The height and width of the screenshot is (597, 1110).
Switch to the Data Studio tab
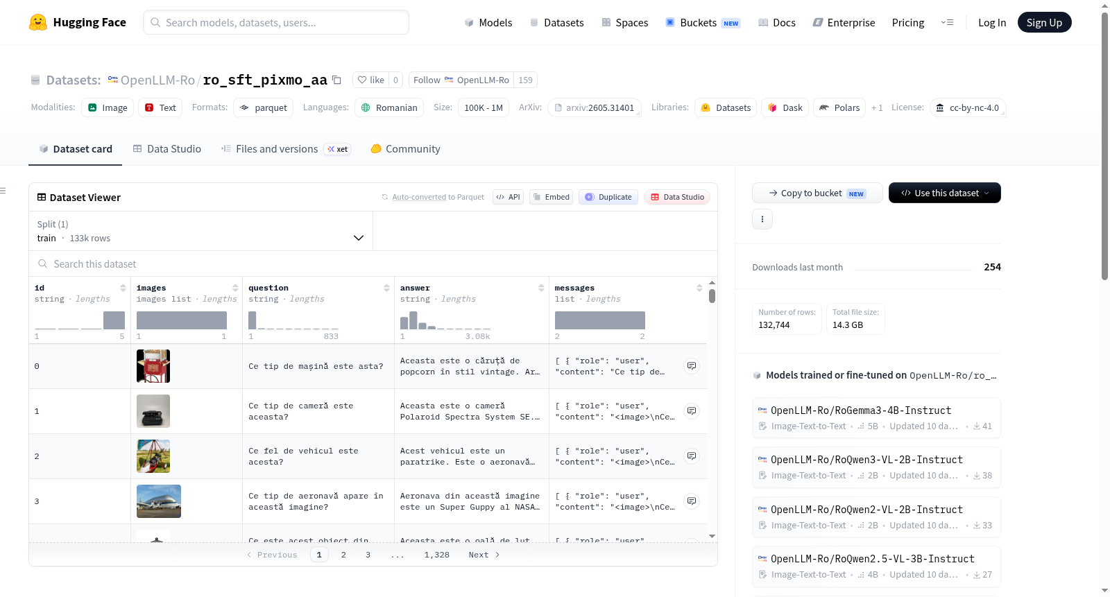167,148
